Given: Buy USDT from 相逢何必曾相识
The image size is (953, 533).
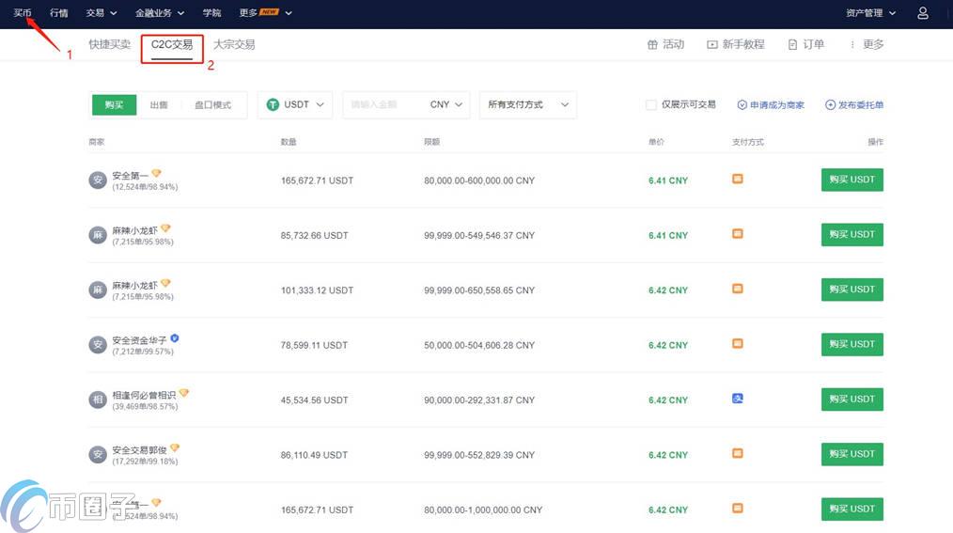Looking at the screenshot, I should 852,400.
